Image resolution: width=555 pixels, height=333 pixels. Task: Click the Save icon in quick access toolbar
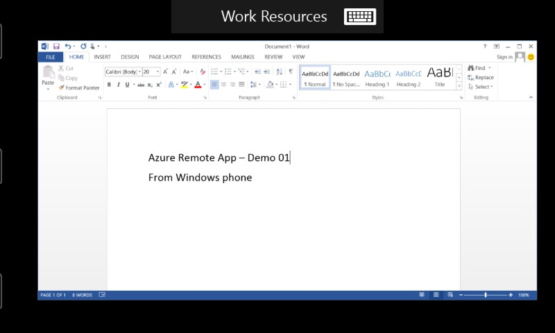click(56, 46)
